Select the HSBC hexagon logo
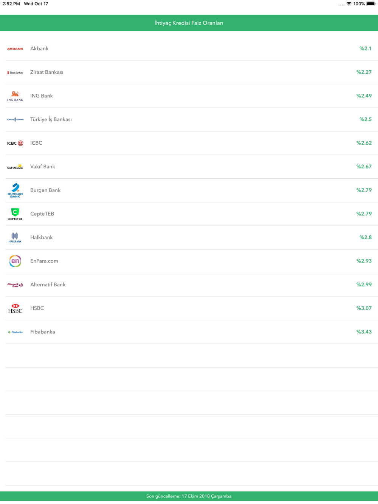This screenshot has height=504, width=378. 15,308
